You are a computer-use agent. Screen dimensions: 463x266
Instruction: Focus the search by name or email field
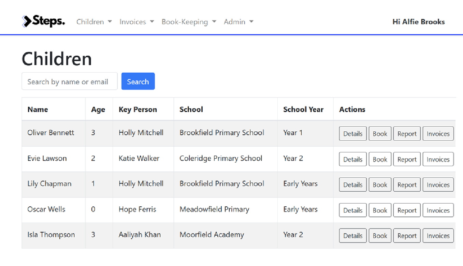(x=70, y=82)
